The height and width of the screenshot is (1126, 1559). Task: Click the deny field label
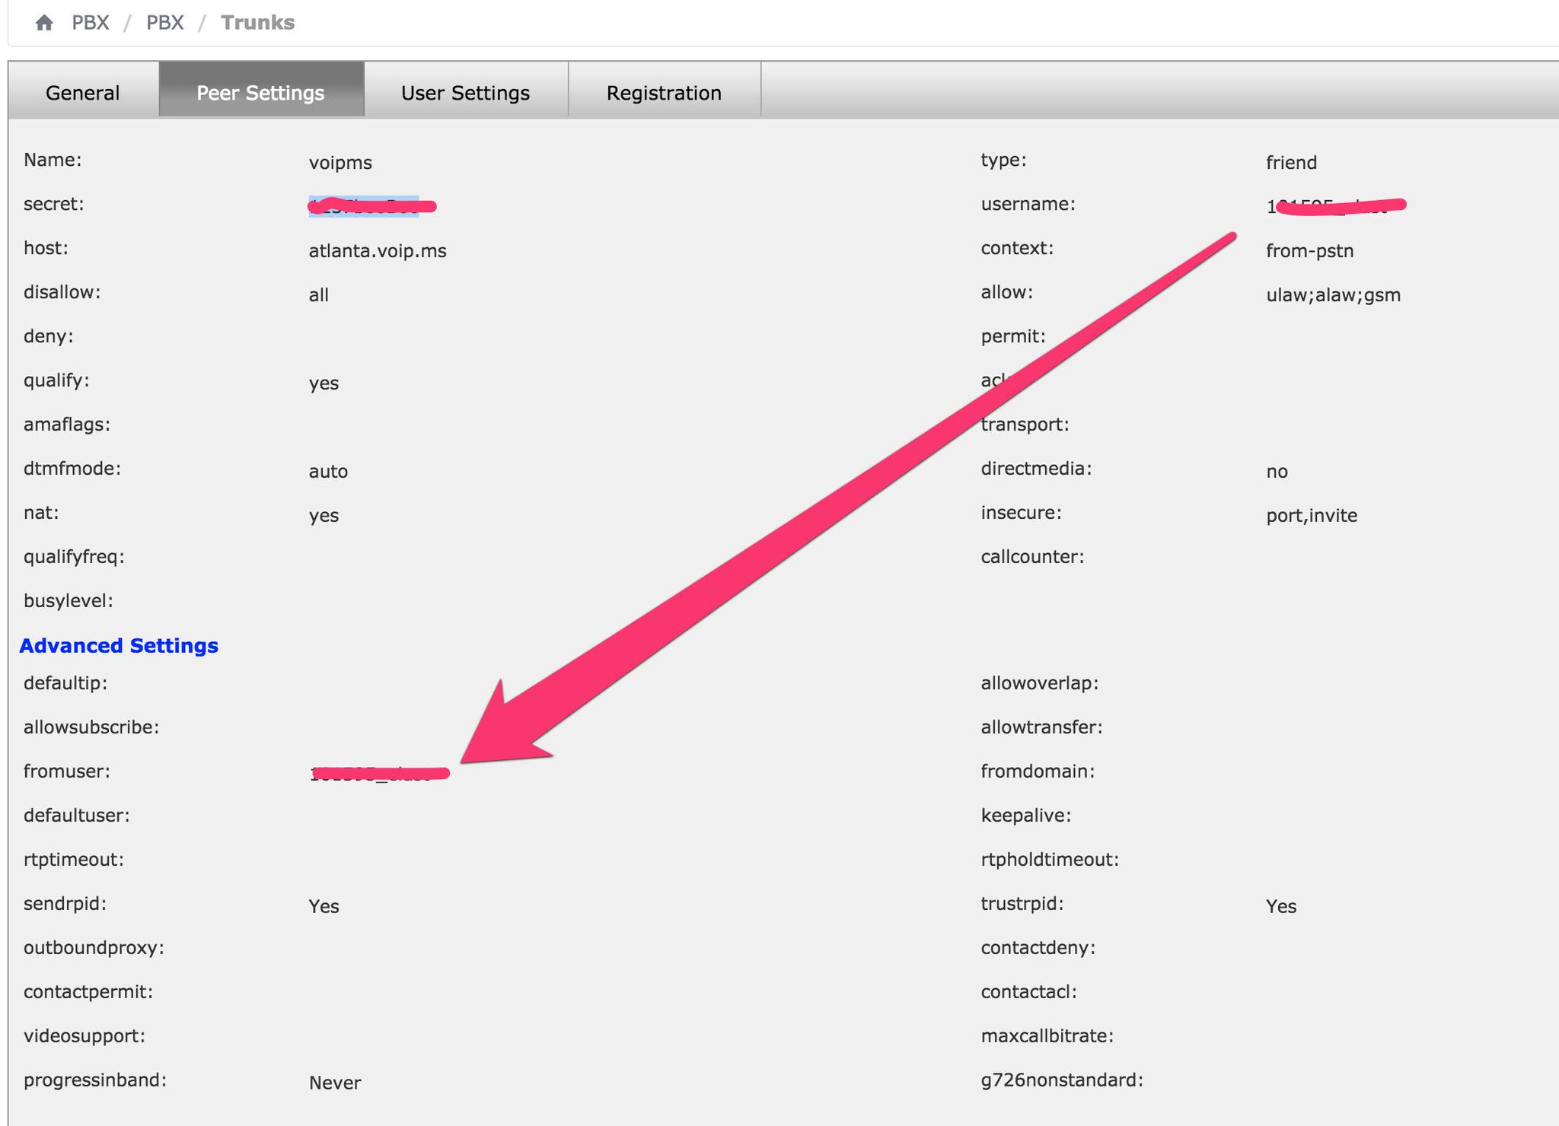(x=49, y=336)
